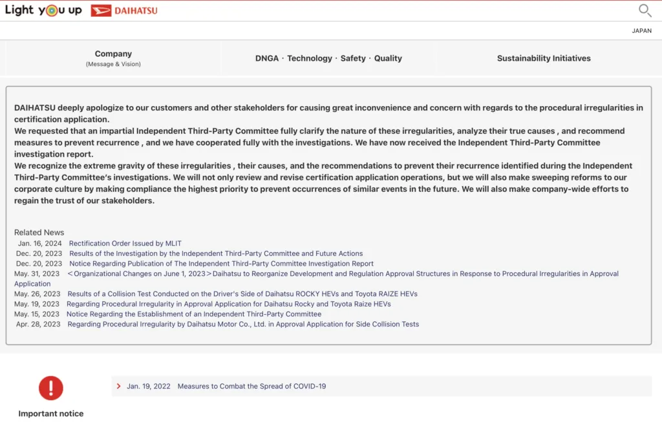This screenshot has width=662, height=428.
Task: Click the Daihatsu logo
Action: pos(123,10)
